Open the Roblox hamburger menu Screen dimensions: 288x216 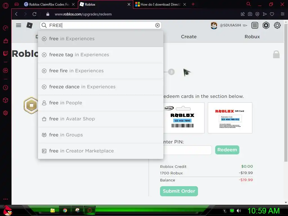[19, 25]
